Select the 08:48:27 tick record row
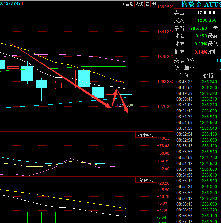 (x=197, y=82)
